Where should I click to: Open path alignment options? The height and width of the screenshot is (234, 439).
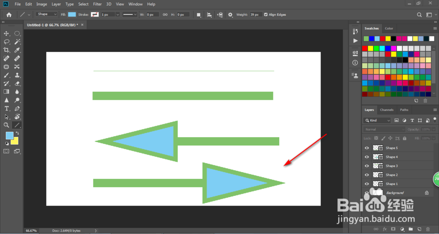click(209, 15)
